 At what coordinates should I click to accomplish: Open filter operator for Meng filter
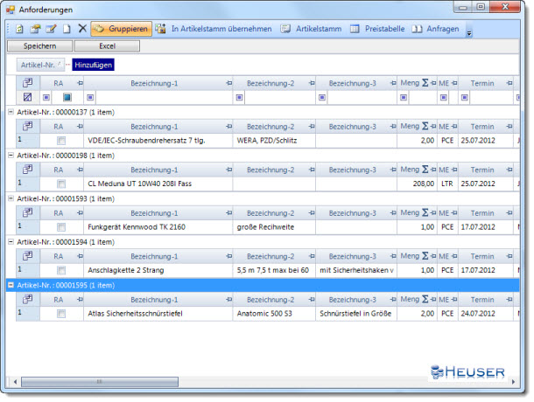404,98
